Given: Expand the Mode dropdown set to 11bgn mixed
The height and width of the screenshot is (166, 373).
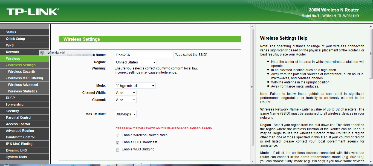Looking at the screenshot, I should [135, 86].
